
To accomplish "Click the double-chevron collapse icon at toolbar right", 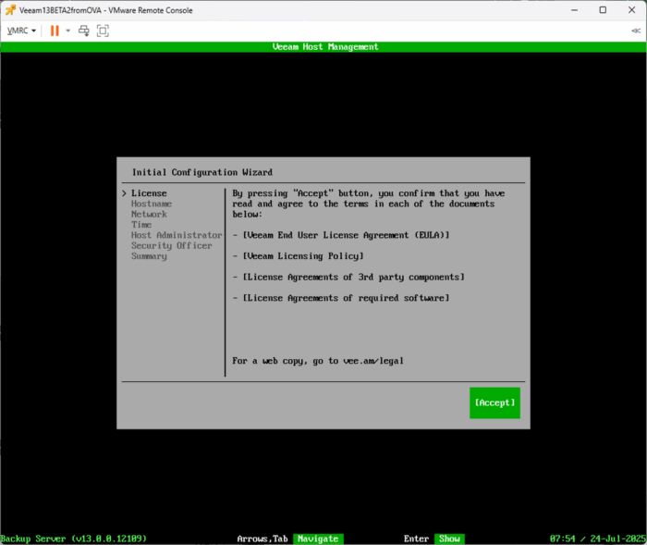I will pyautogui.click(x=636, y=31).
